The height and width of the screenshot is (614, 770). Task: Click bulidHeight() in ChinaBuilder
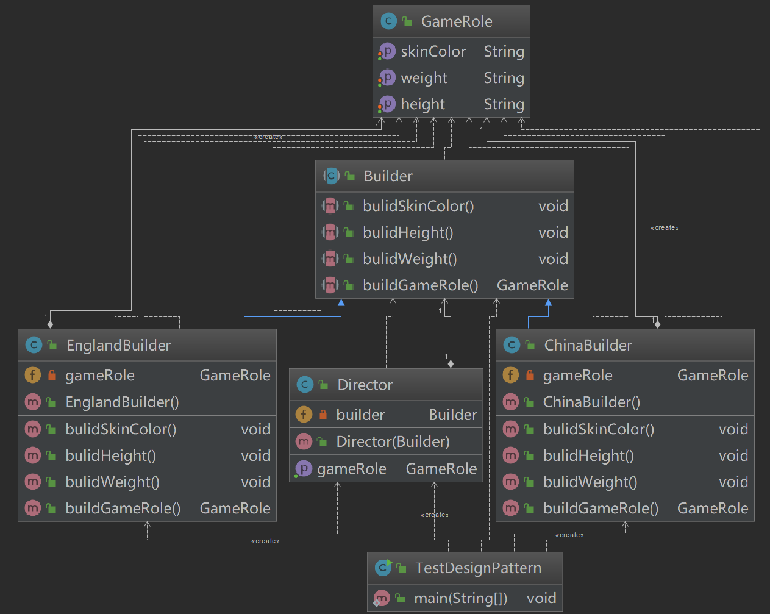[588, 455]
